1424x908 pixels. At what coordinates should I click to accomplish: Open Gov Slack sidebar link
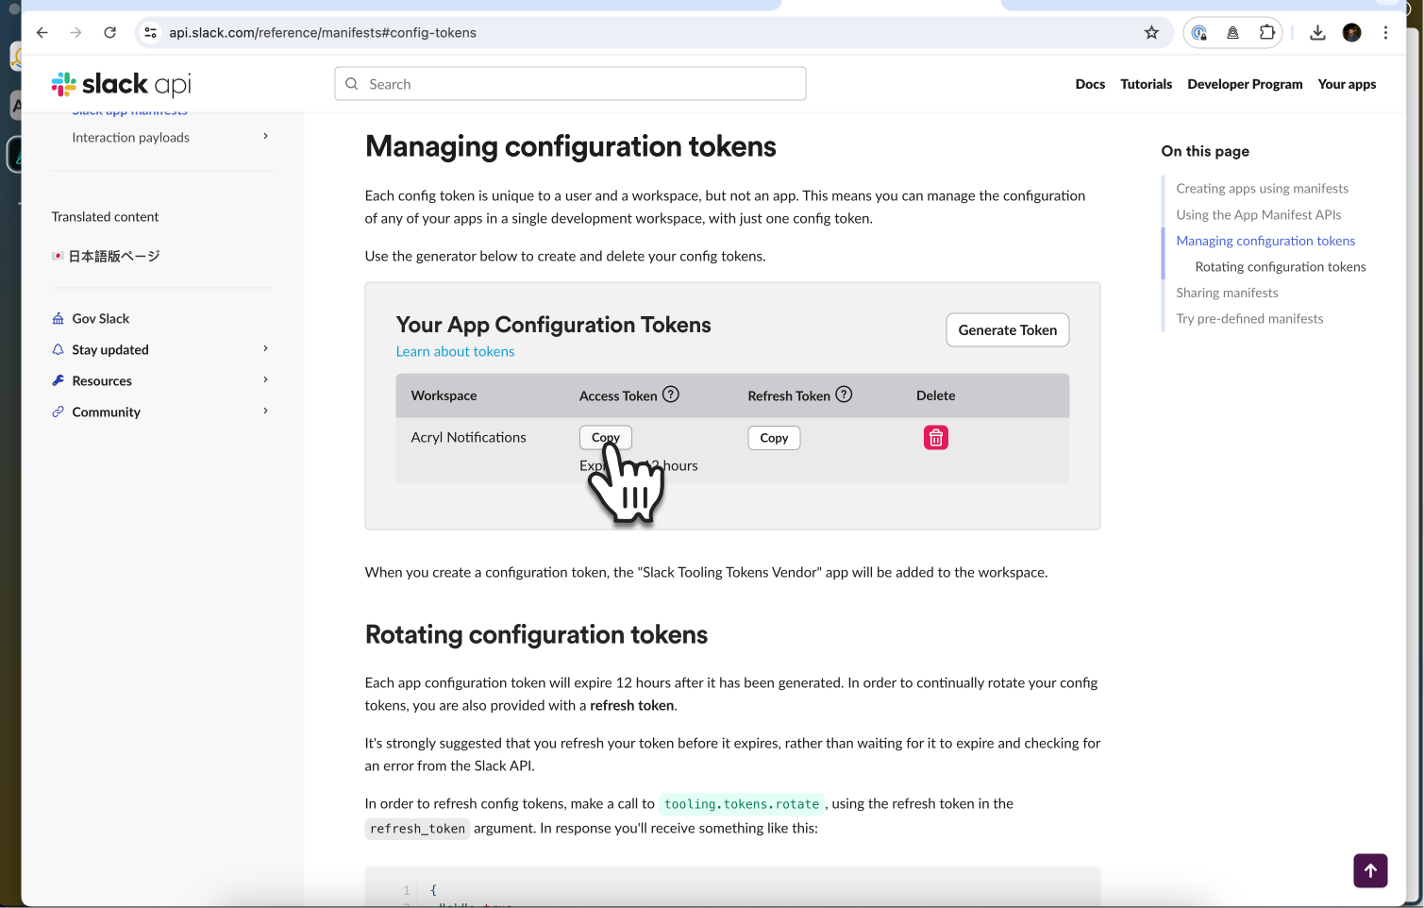pyautogui.click(x=100, y=319)
